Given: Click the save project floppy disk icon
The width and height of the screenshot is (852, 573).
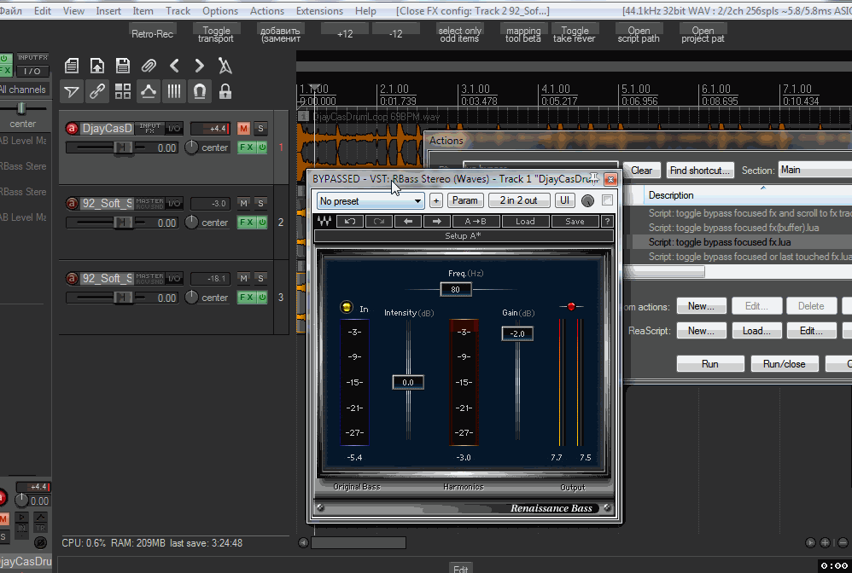Looking at the screenshot, I should (x=123, y=66).
